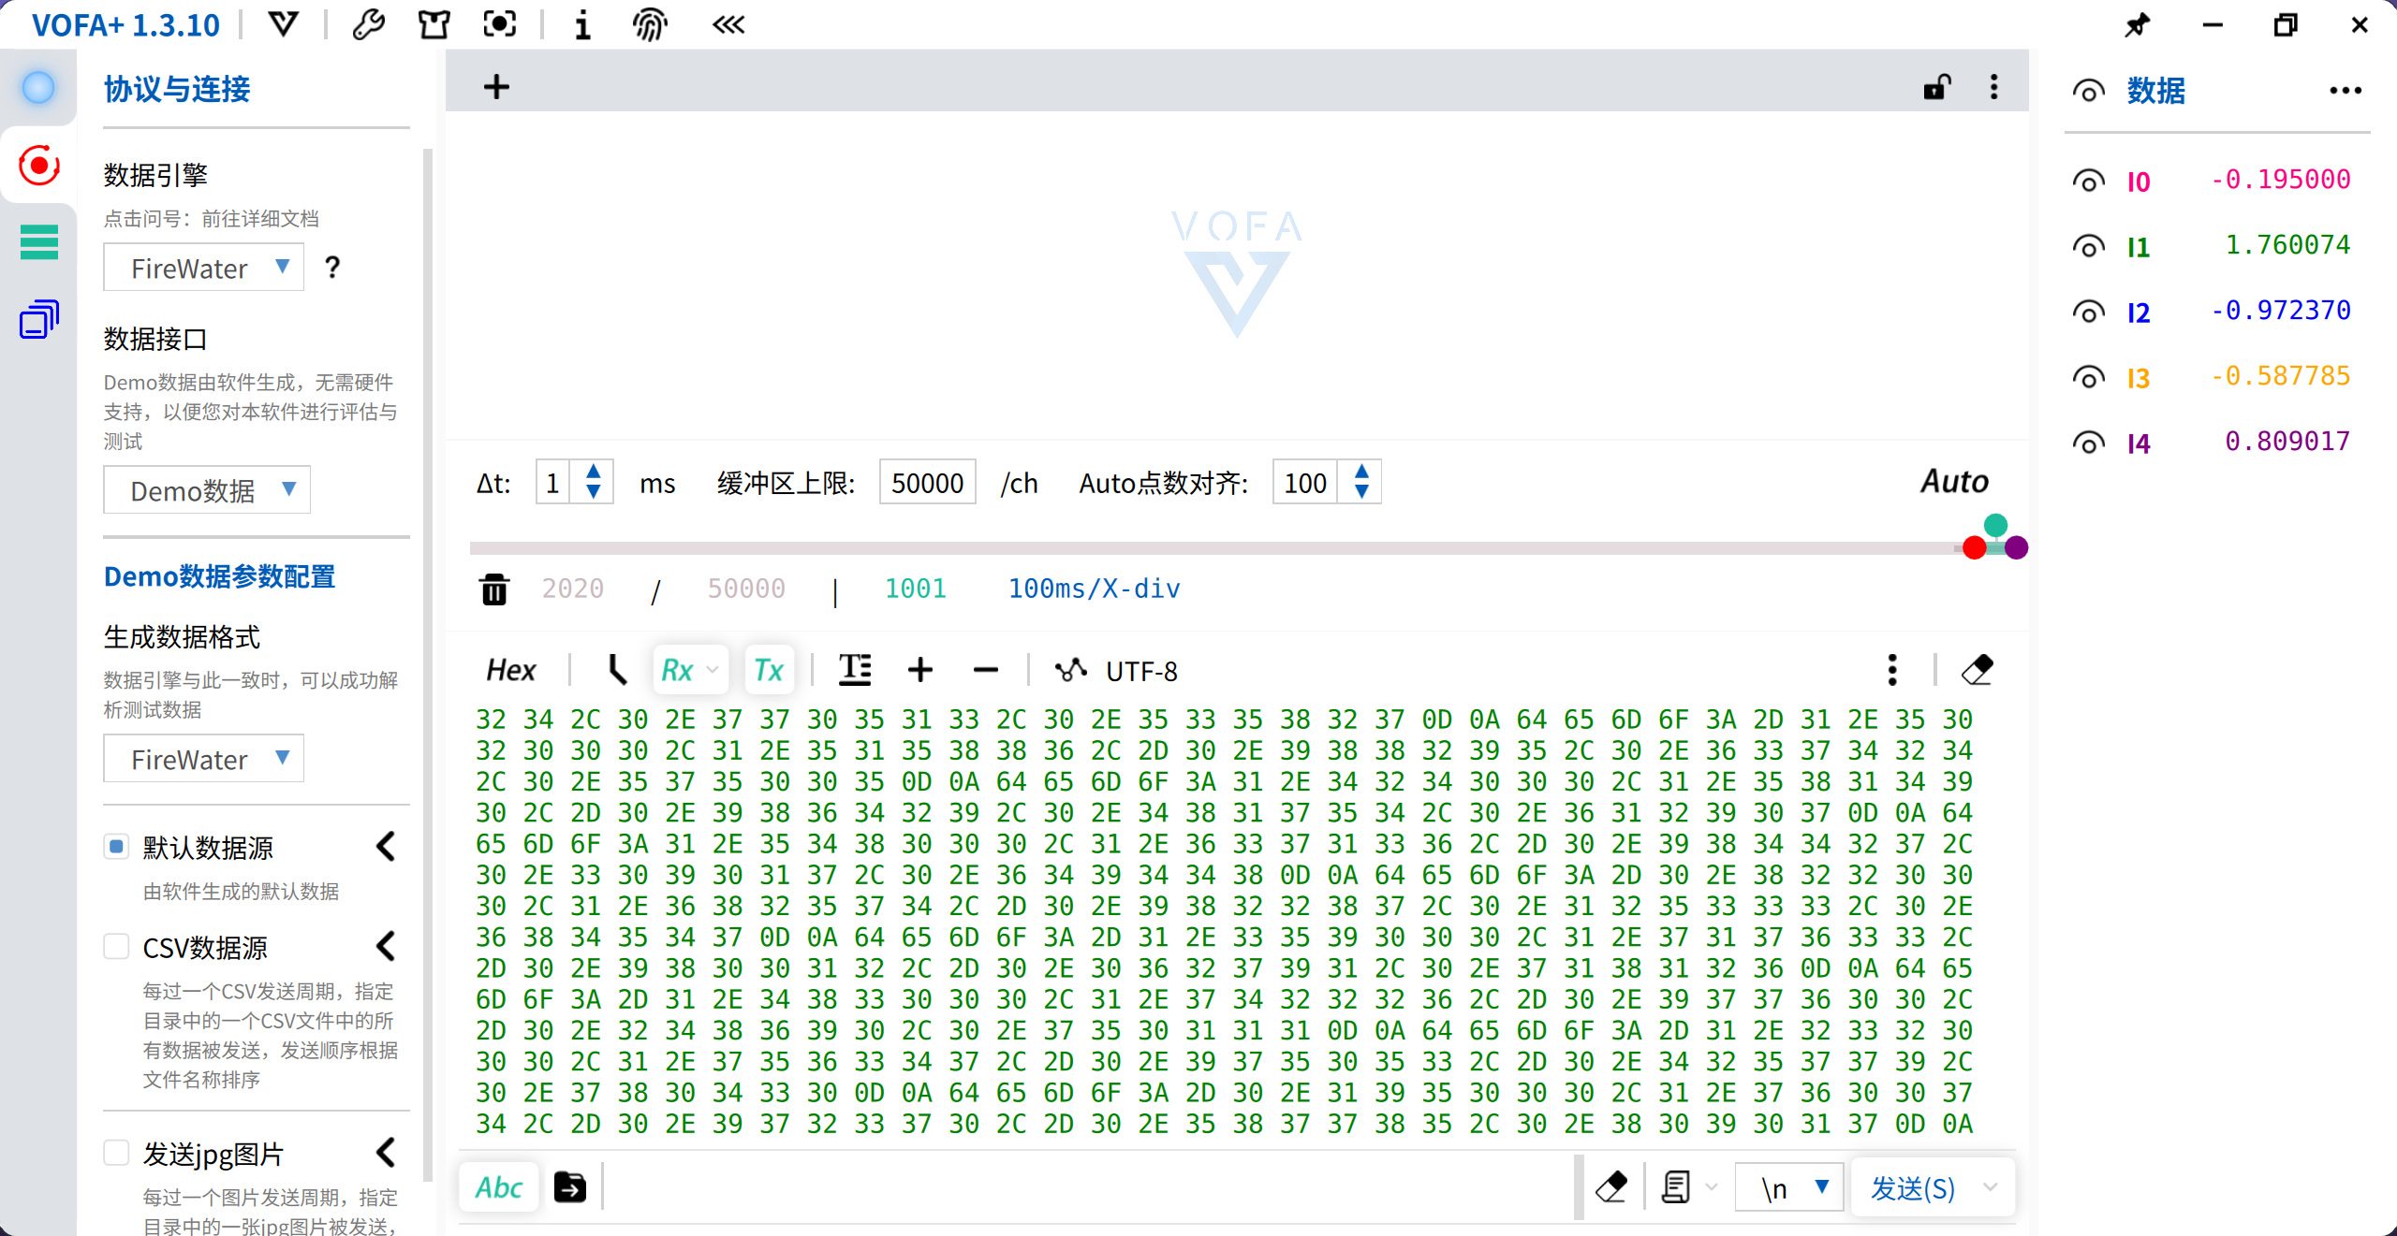This screenshot has width=2397, height=1236.
Task: Click the pin window icon
Action: 2138,24
